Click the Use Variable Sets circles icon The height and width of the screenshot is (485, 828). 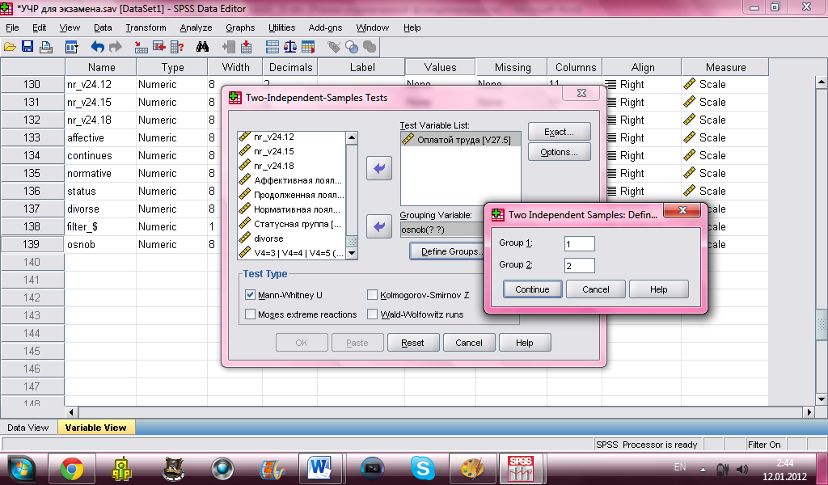pos(352,47)
